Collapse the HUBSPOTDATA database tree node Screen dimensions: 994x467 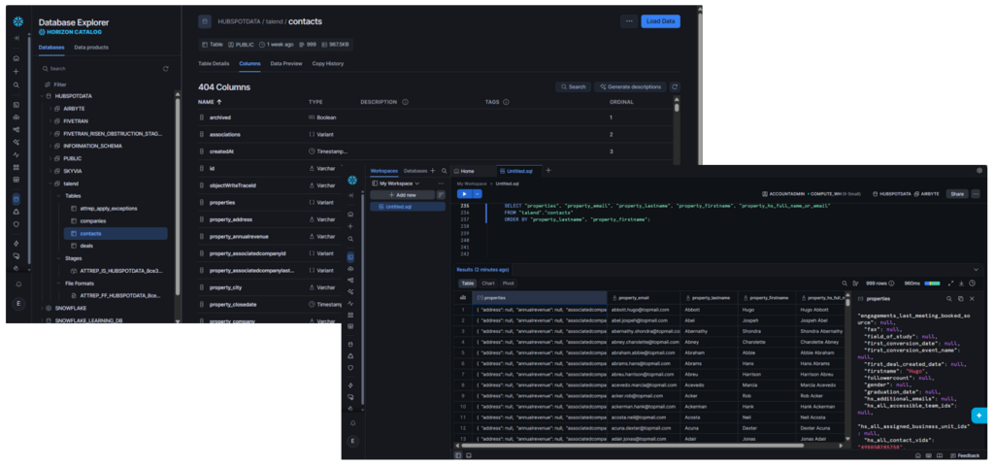click(41, 96)
